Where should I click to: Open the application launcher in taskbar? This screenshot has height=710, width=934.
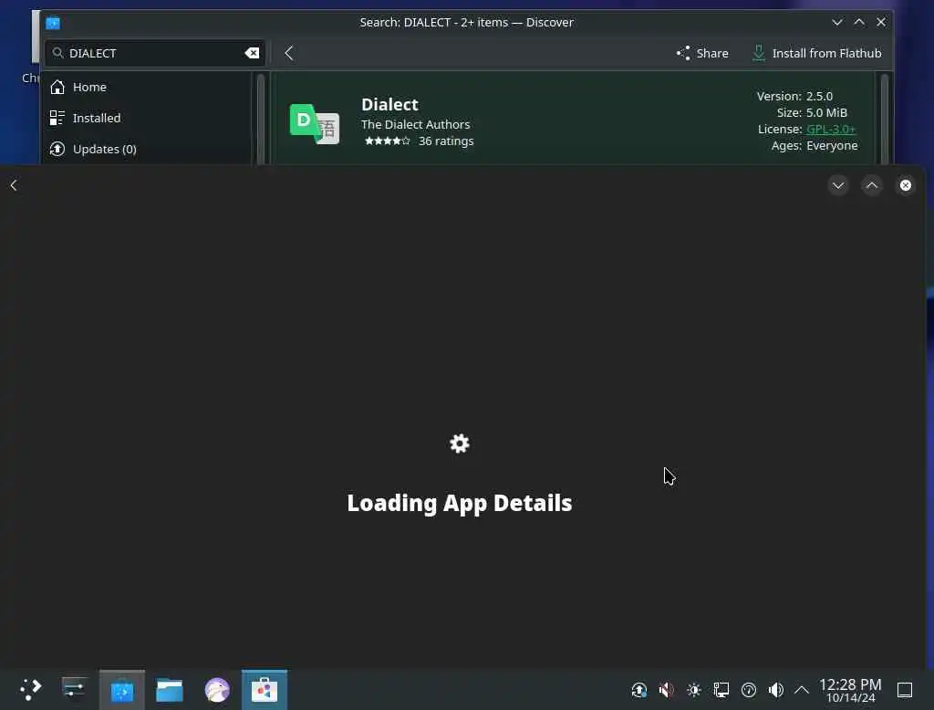pyautogui.click(x=30, y=690)
